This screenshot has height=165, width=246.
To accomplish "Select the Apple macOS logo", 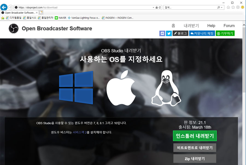I will 121,88.
